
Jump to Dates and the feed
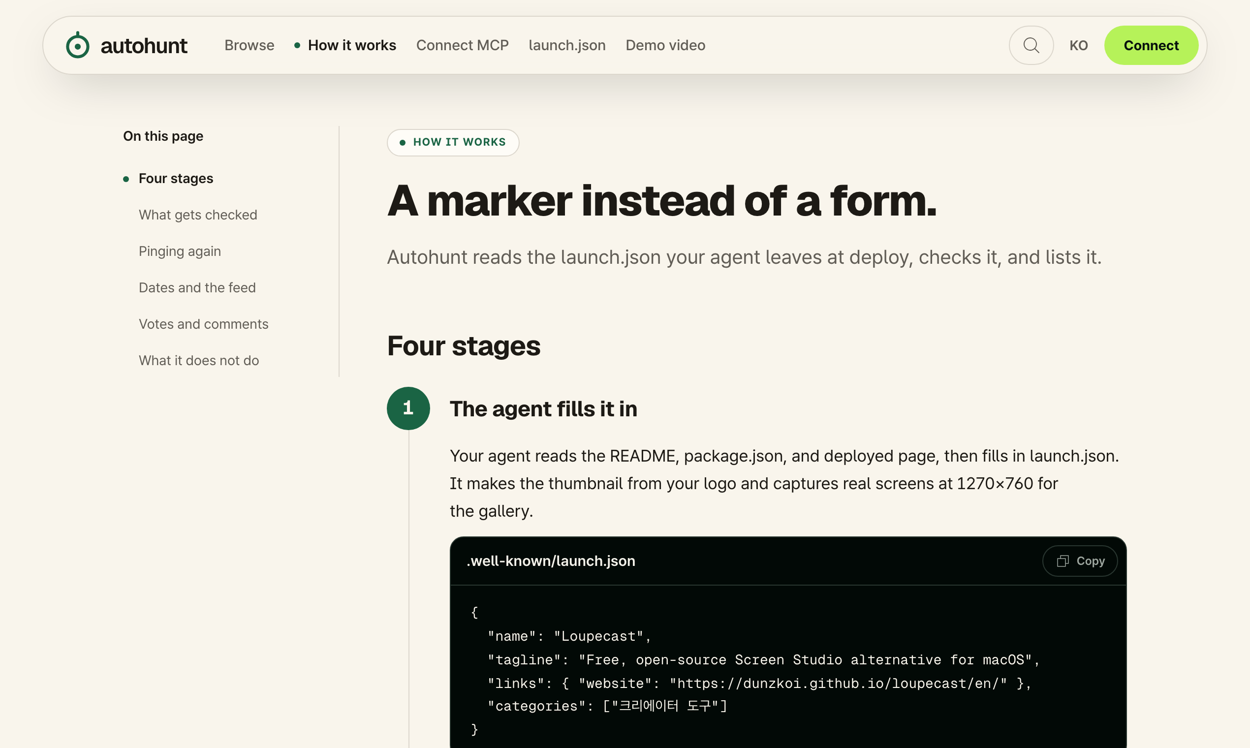[x=197, y=287]
